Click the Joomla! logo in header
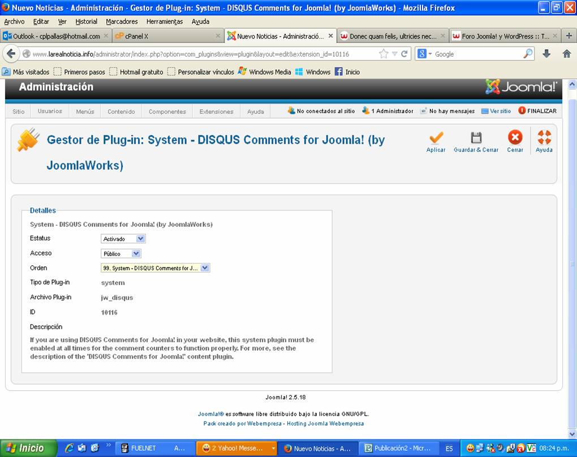 pos(521,87)
